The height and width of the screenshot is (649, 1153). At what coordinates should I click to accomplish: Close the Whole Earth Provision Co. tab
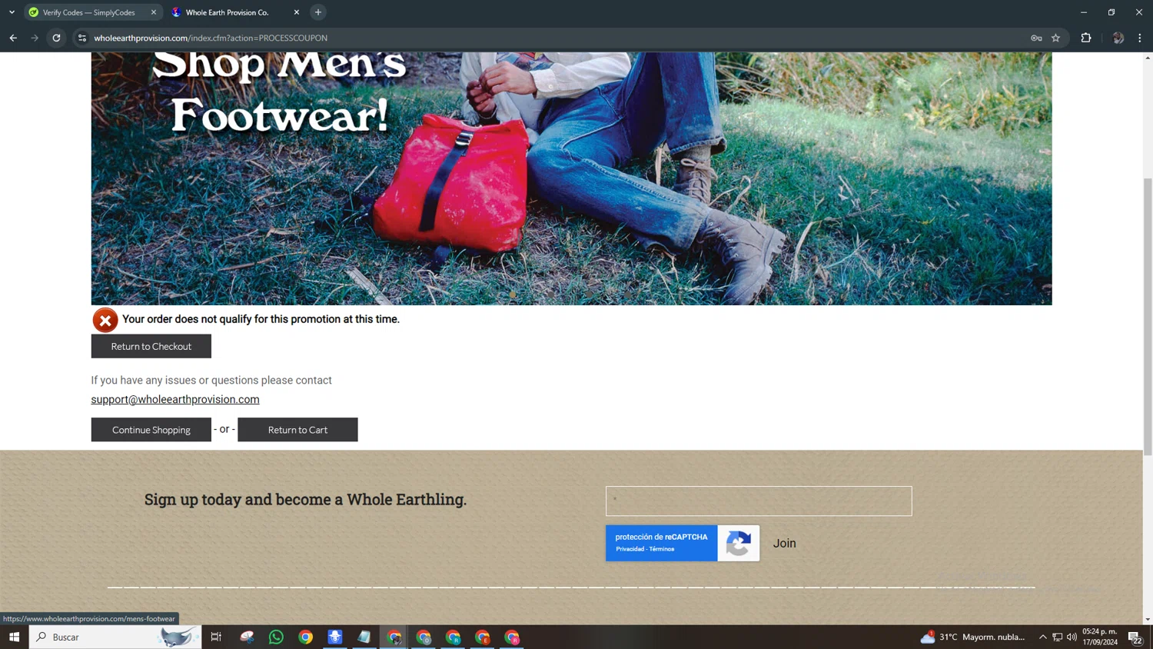coord(297,12)
